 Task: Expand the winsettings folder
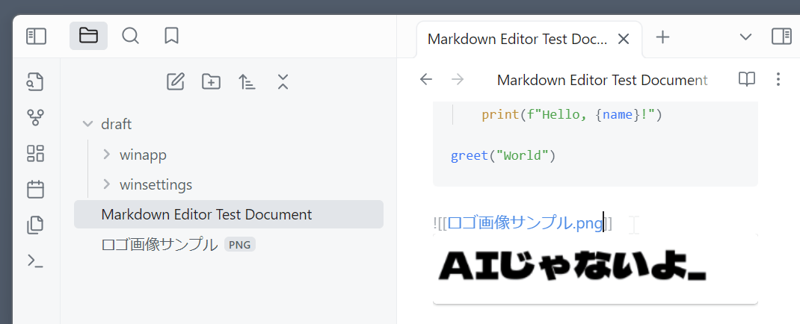[x=107, y=184]
